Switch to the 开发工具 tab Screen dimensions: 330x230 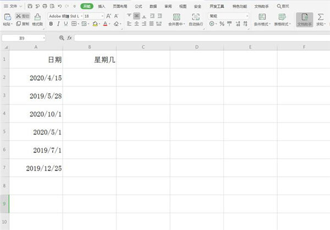217,6
